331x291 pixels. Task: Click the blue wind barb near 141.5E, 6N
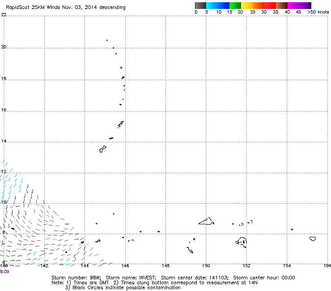point(35,259)
